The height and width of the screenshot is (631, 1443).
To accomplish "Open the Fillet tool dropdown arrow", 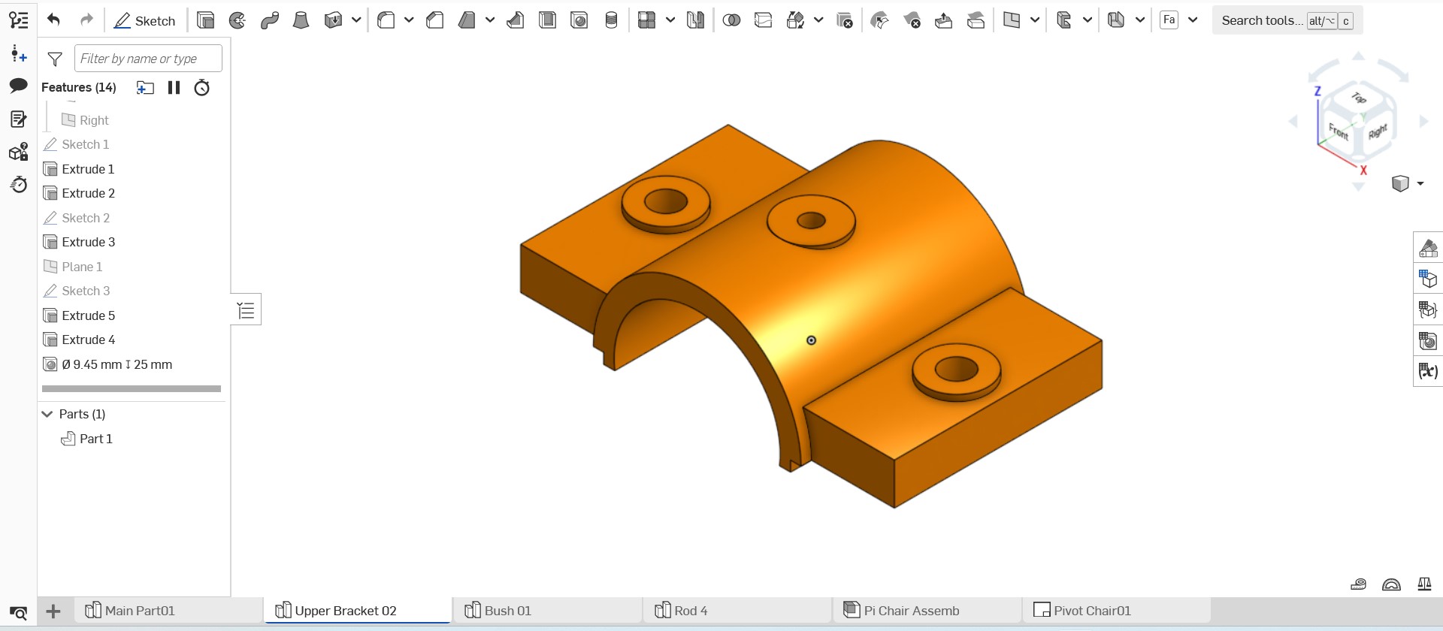I will click(x=409, y=20).
